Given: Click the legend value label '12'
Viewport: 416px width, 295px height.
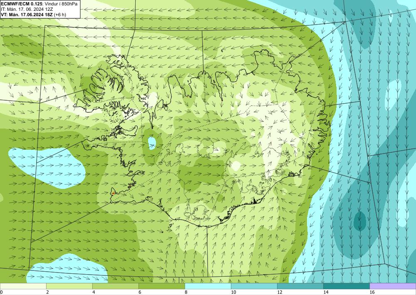Looking at the screenshot, I should tap(280, 292).
